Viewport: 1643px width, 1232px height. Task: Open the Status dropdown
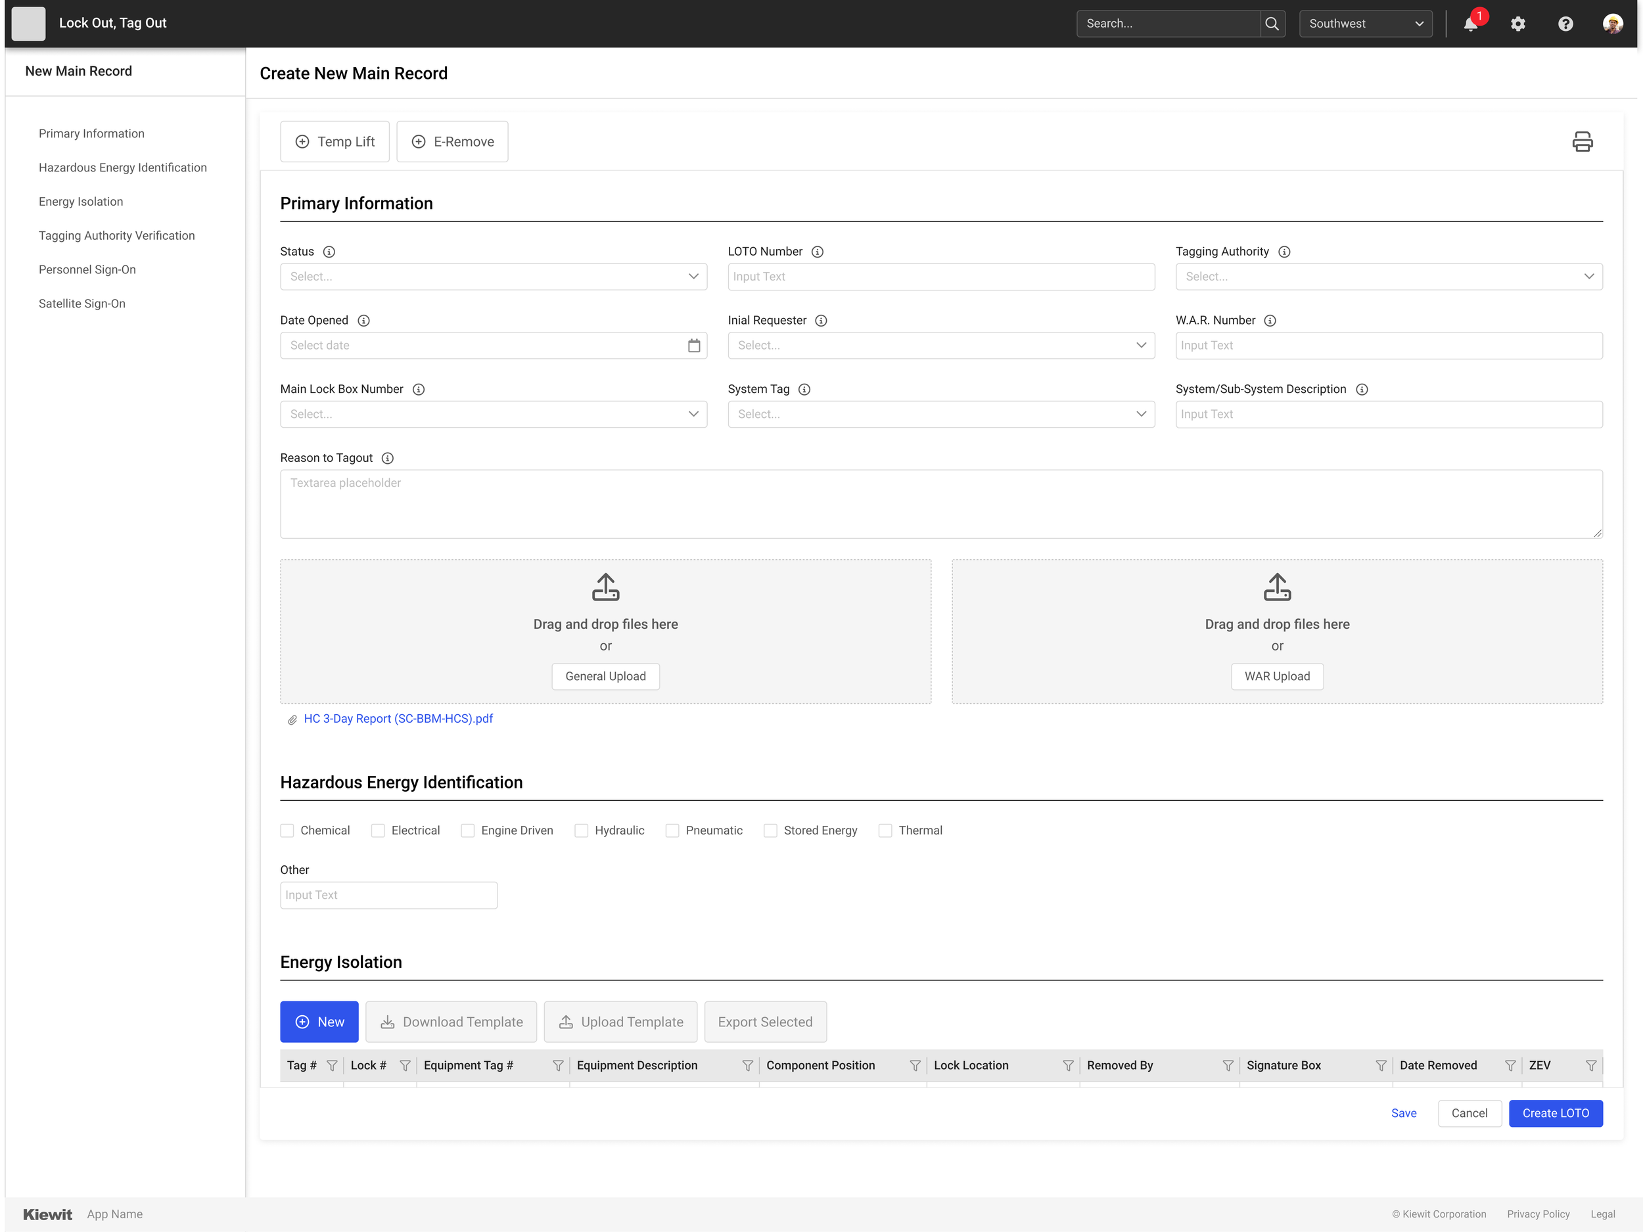coord(493,276)
